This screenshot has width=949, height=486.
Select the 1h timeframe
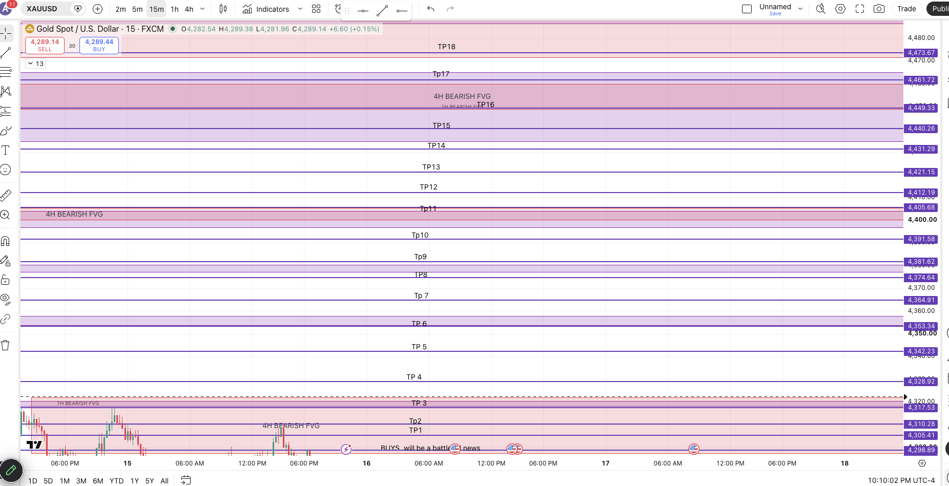(x=175, y=9)
